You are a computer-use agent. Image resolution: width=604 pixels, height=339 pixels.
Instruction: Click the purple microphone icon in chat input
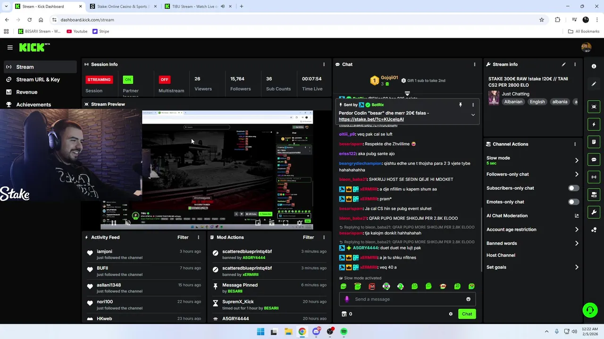(x=347, y=299)
